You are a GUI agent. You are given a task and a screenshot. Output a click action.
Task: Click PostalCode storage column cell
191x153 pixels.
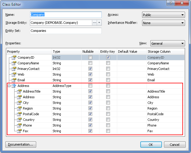pos(165,114)
